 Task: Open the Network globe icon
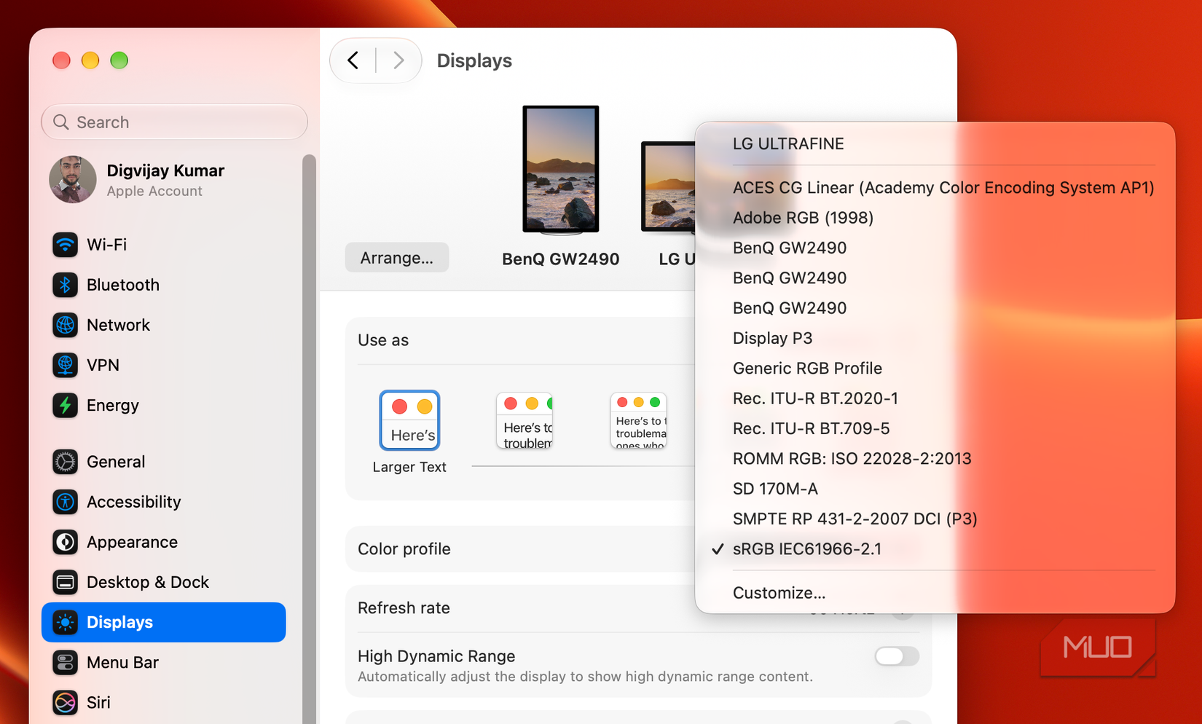65,325
